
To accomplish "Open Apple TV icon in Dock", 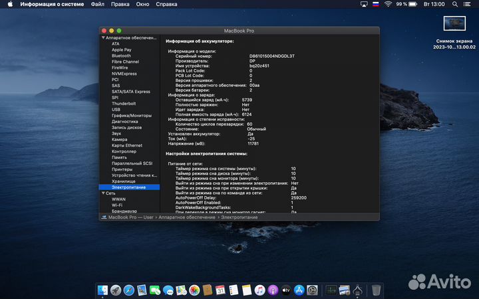I will [x=286, y=290].
